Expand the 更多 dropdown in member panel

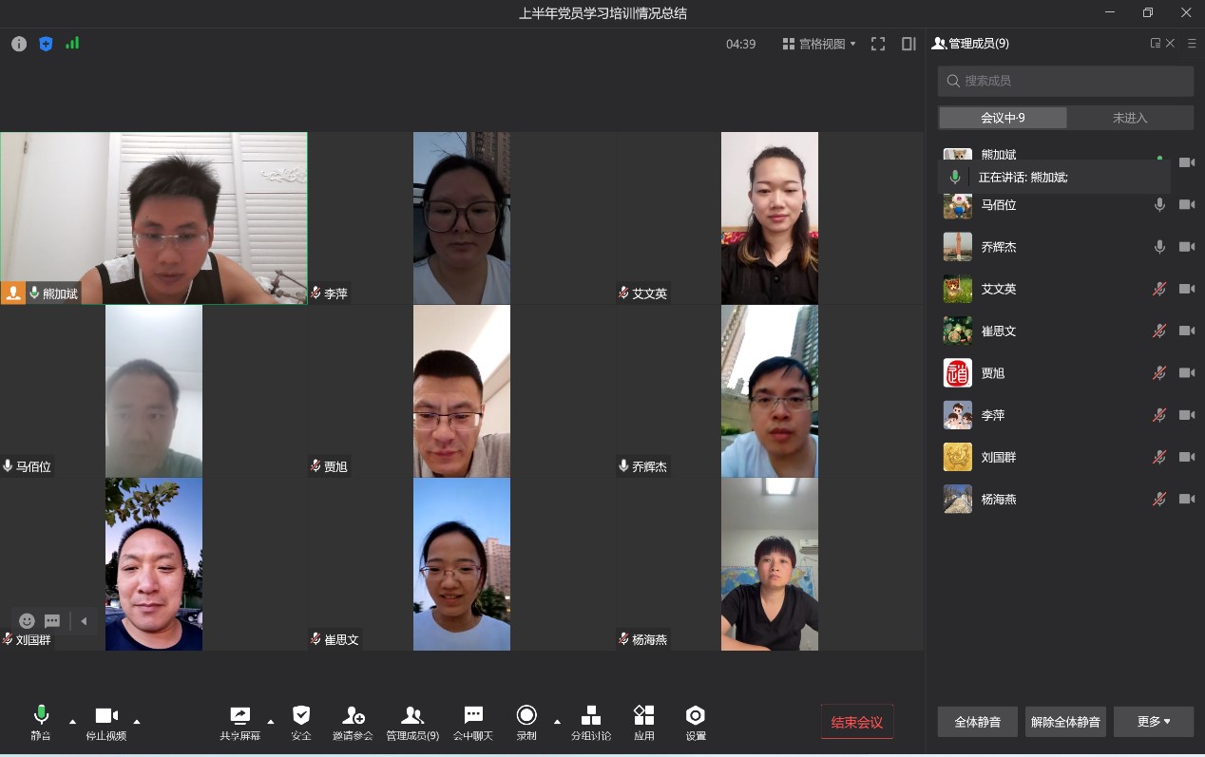[x=1153, y=722]
